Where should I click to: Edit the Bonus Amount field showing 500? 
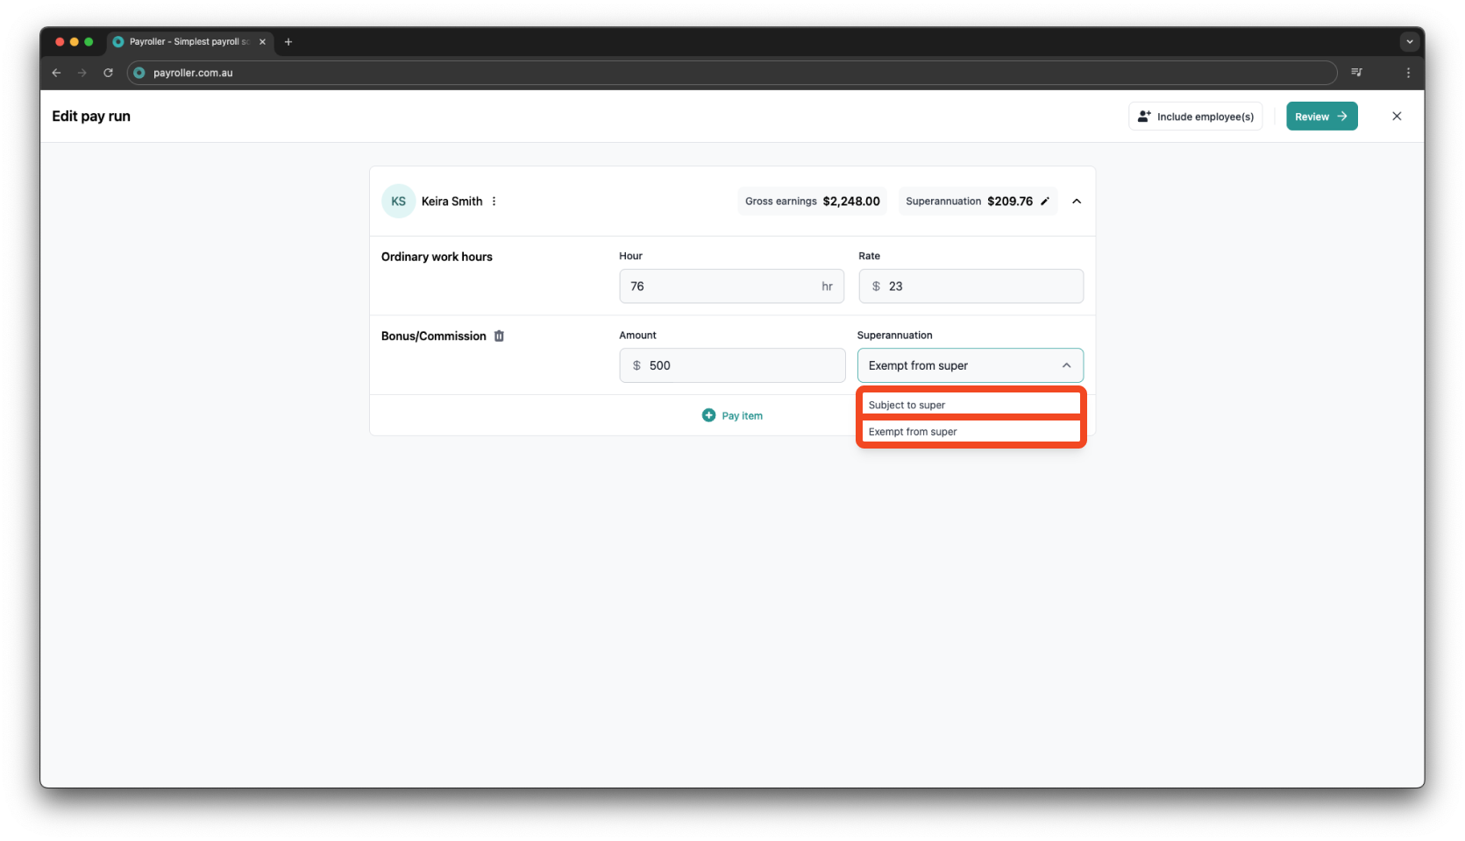point(731,365)
